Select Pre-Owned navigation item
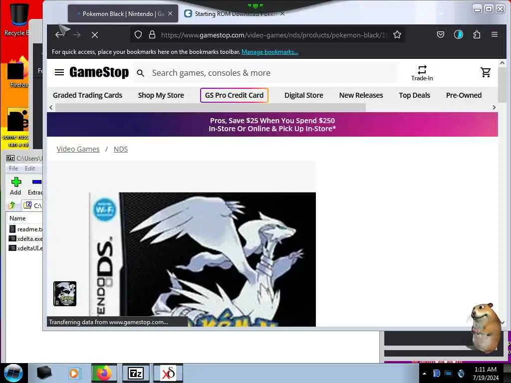Image resolution: width=511 pixels, height=383 pixels. click(464, 95)
